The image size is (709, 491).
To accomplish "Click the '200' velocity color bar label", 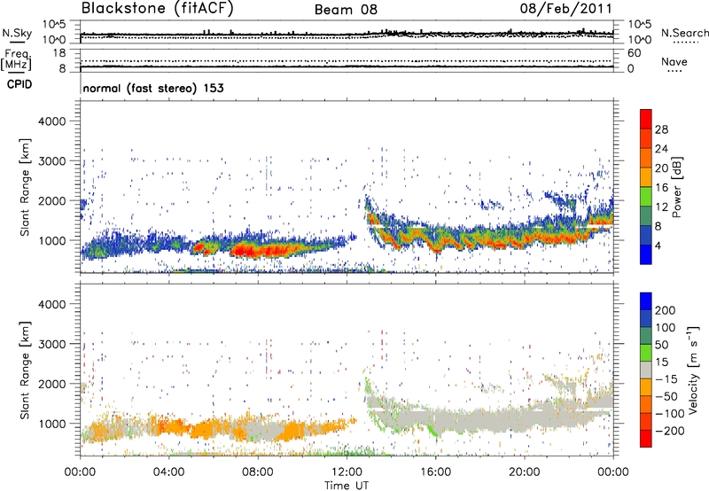I will click(666, 310).
